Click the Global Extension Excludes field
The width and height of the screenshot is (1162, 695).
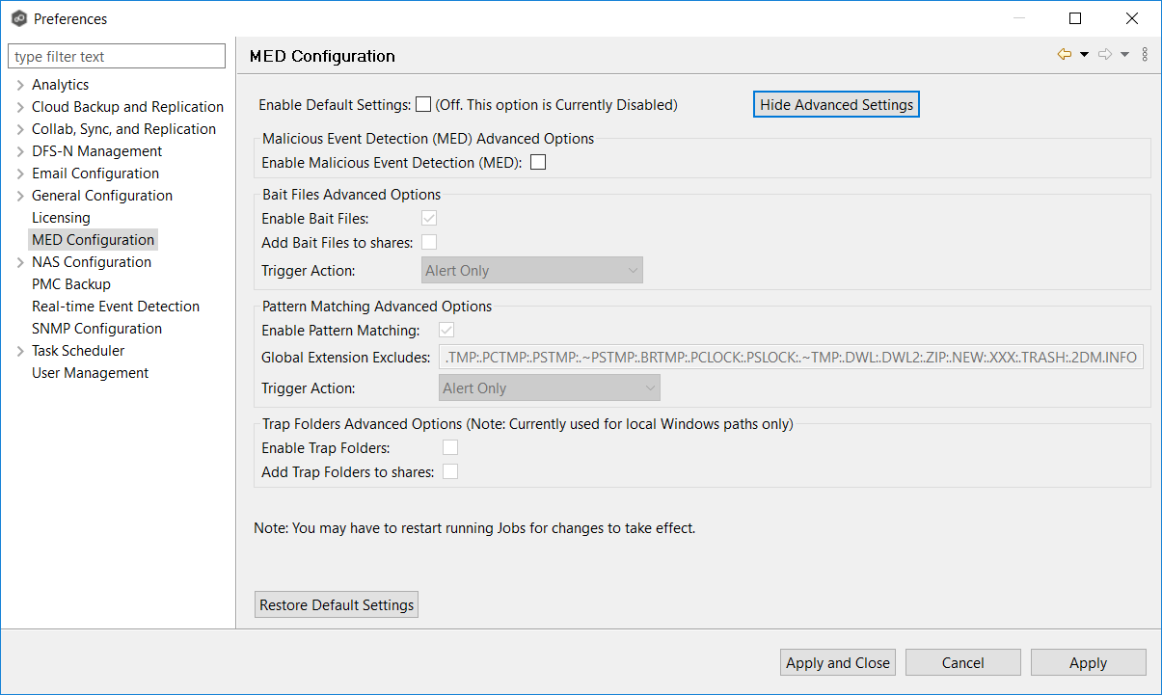click(790, 358)
